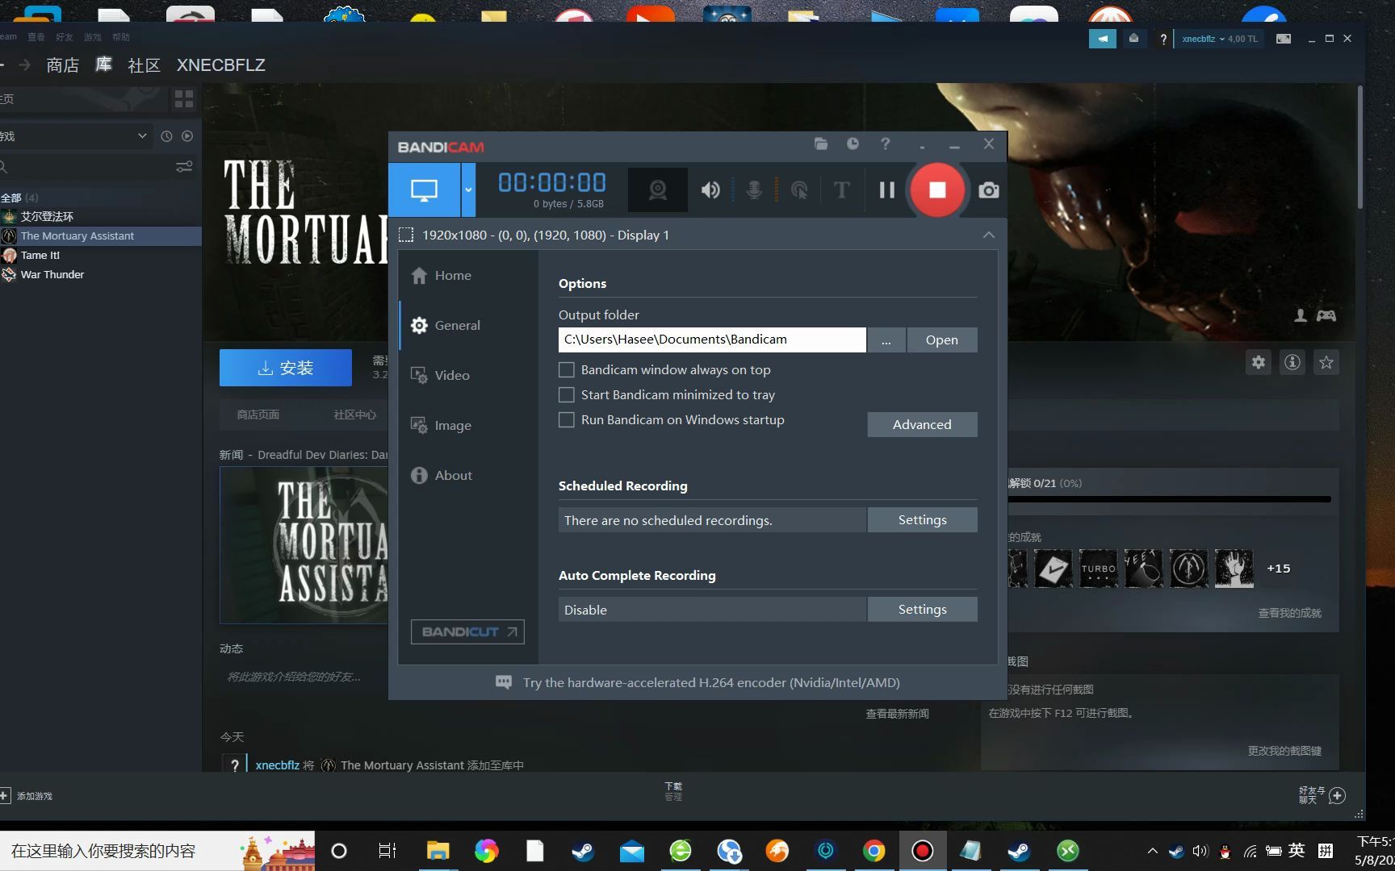Open Steam library advanced filter icon
1395x871 pixels.
pos(184,167)
